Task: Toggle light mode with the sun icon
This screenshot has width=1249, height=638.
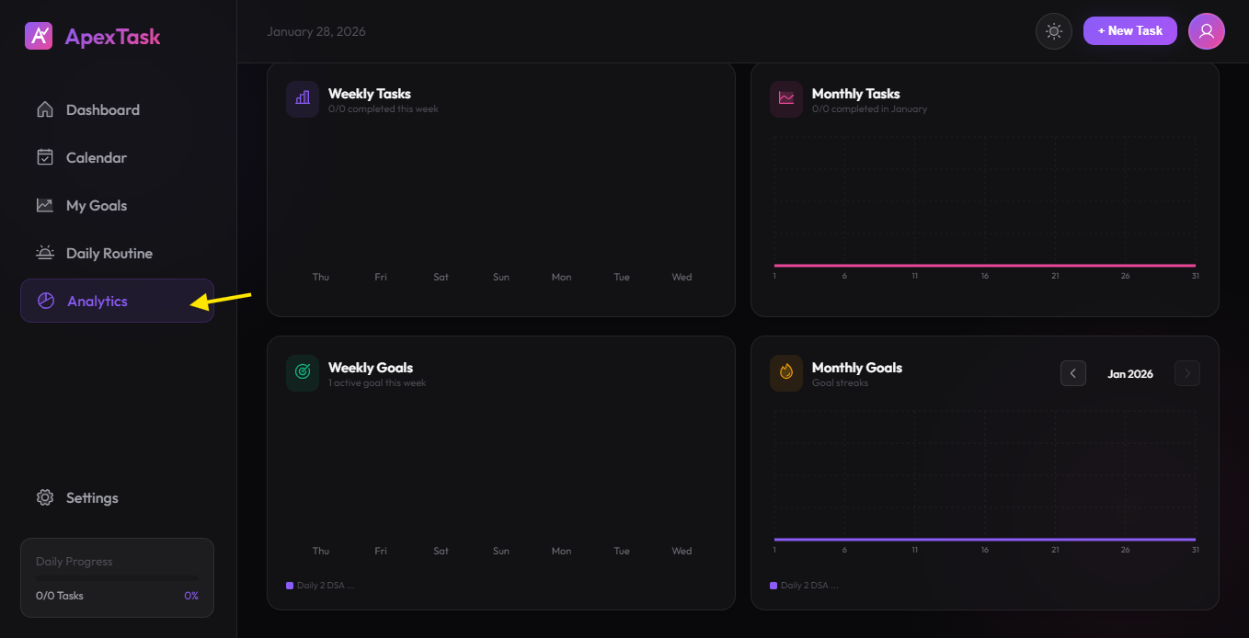Action: (x=1053, y=30)
